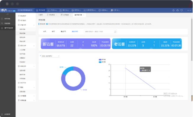Open the calendar icon in date range field
The image size is (193, 117).
(x=115, y=32)
